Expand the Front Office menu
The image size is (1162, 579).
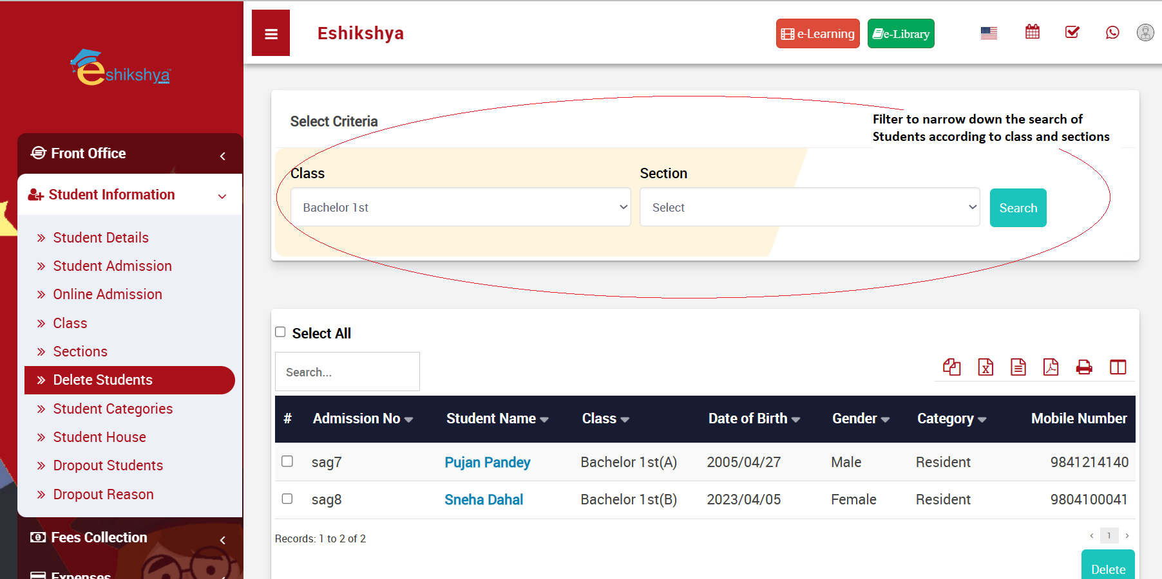pos(129,154)
